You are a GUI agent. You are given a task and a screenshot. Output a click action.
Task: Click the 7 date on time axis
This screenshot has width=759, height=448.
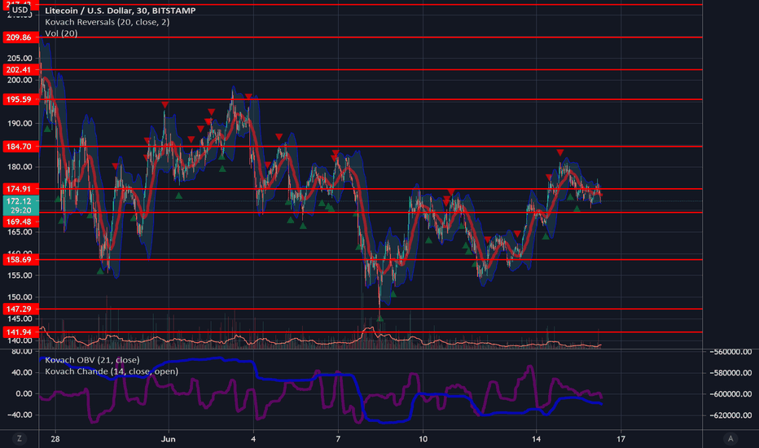pos(338,439)
